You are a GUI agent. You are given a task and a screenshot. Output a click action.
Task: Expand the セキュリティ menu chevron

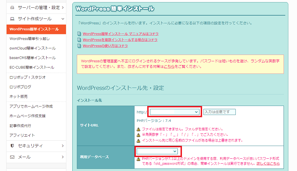pyautogui.click(x=63, y=146)
